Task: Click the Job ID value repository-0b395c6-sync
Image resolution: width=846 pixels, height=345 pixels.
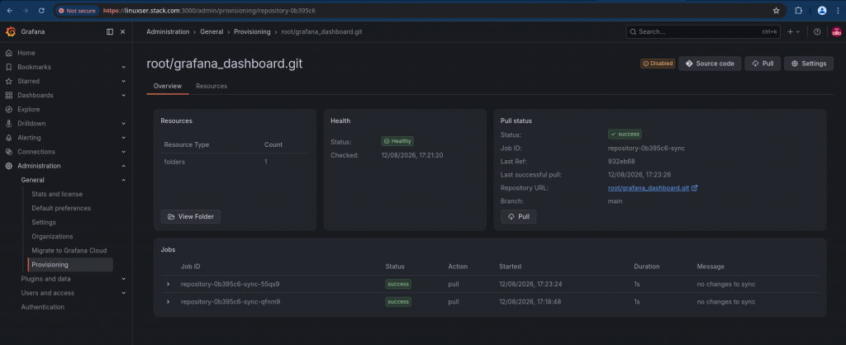Action: point(646,148)
